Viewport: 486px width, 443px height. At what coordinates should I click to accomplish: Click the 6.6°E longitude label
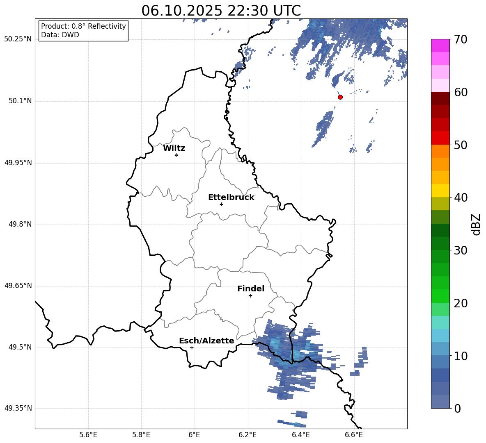(354, 435)
